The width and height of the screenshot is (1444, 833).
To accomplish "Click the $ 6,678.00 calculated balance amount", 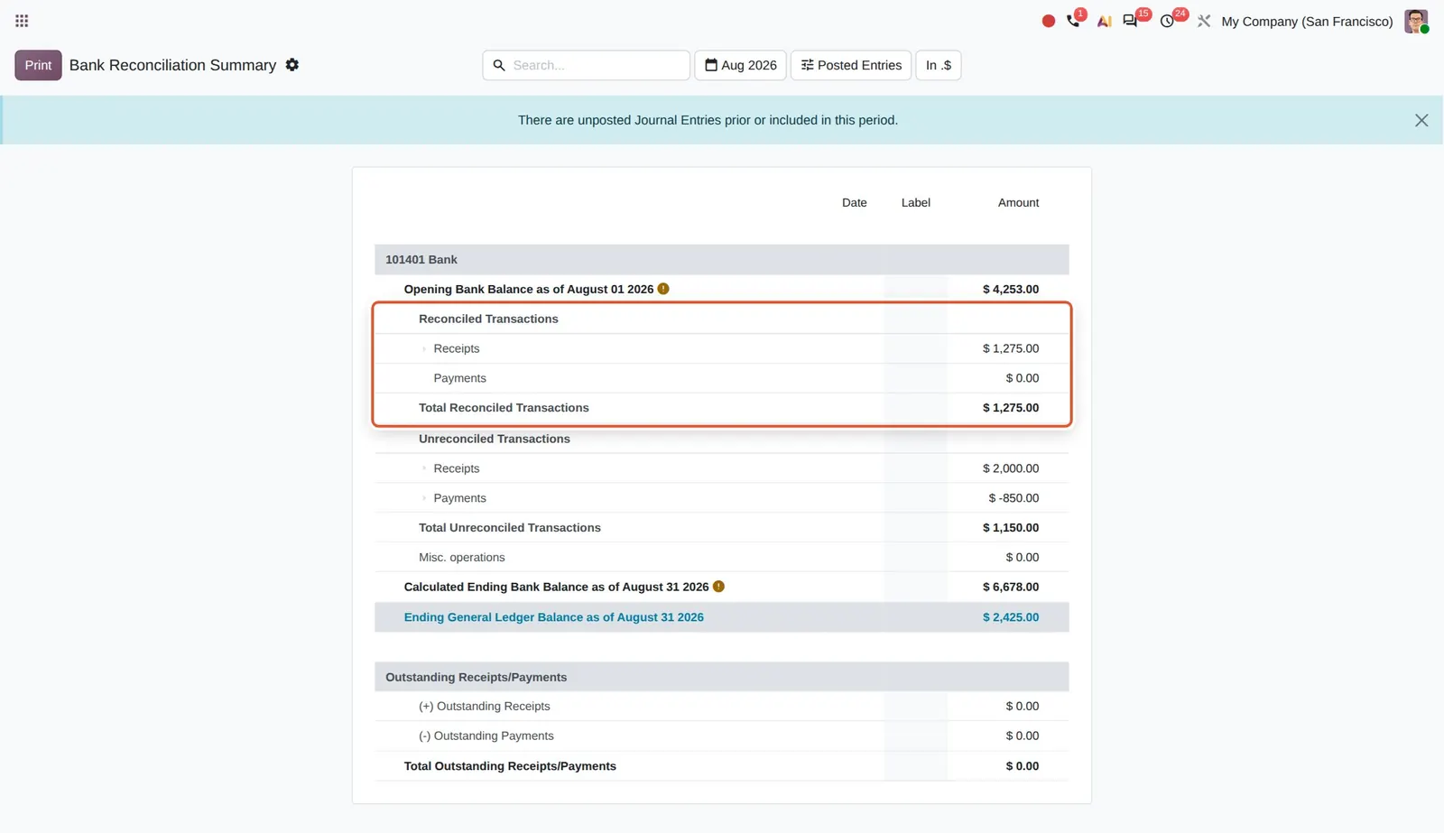I will coord(1011,587).
